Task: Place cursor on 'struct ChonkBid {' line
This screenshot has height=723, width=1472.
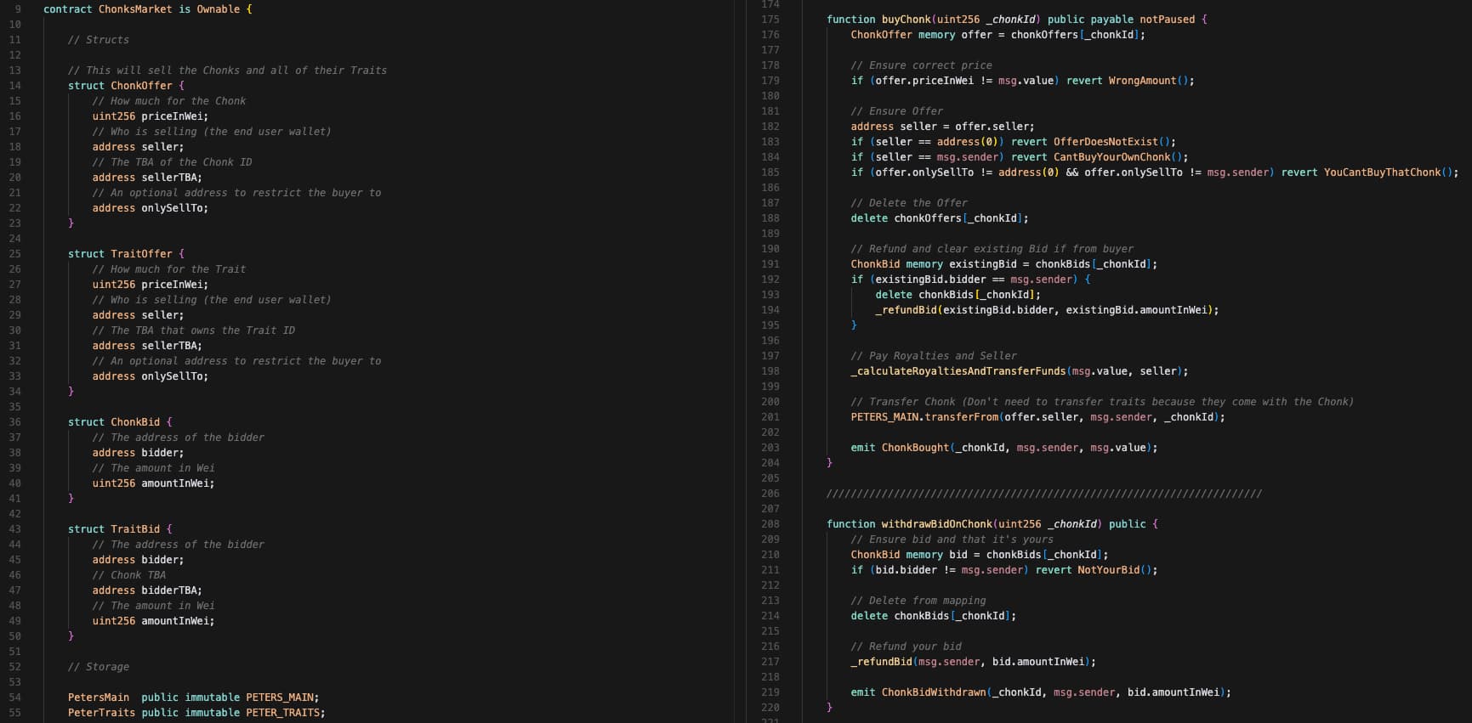Action: [x=120, y=422]
